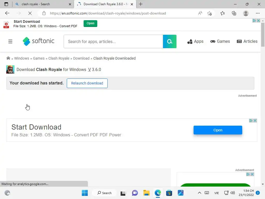Click the blue Open button in the ad
265x199 pixels.
(218, 130)
